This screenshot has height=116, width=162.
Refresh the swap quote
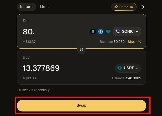pyautogui.click(x=142, y=7)
